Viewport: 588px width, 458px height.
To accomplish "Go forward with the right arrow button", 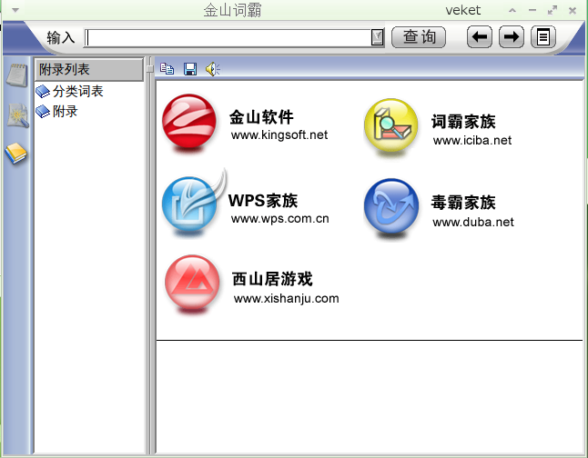I will click(x=512, y=37).
